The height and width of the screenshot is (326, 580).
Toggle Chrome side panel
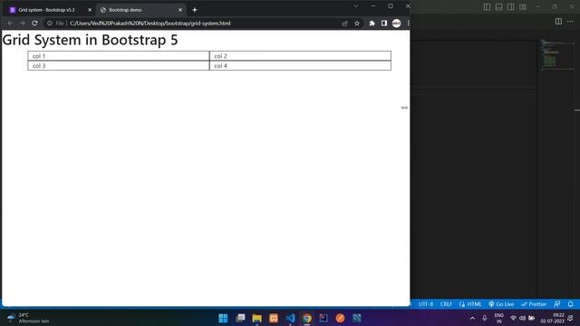tap(384, 23)
